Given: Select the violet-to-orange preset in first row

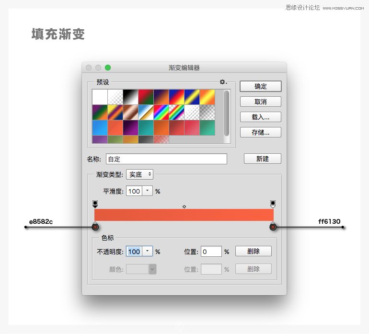Looking at the screenshot, I should pos(161,97).
